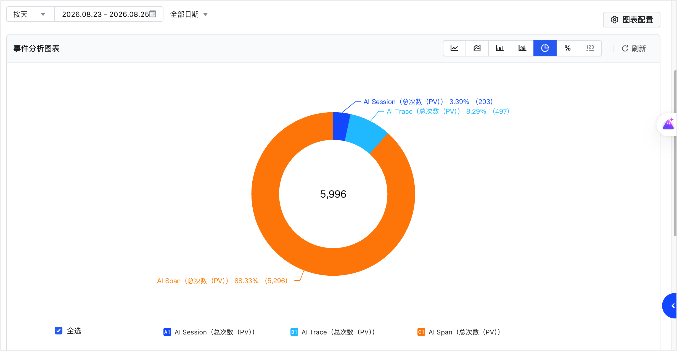
Task: Toggle B1 AI Trace legend item
Action: [333, 332]
